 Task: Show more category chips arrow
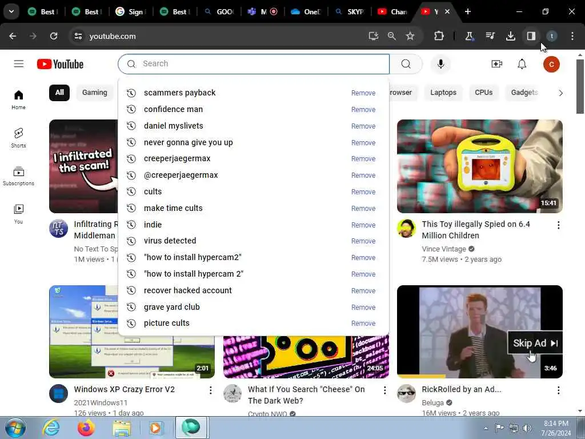560,93
